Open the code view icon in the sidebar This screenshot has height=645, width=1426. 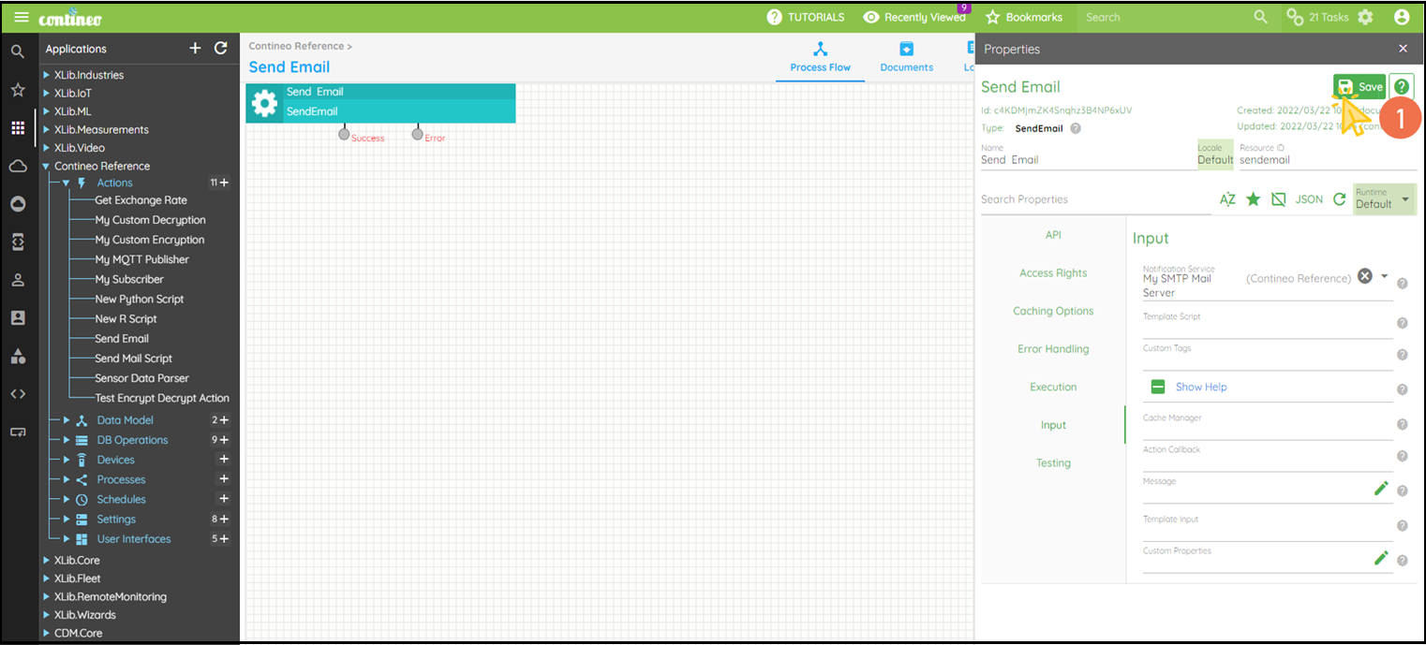coord(17,393)
